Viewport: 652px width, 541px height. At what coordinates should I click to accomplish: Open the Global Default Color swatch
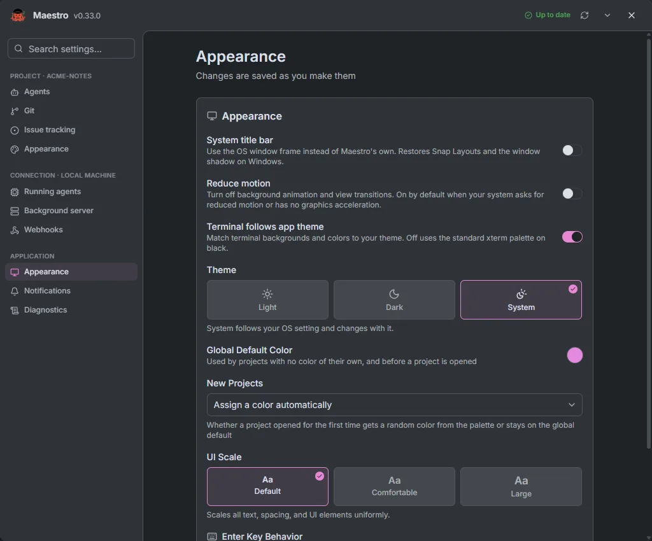pos(575,355)
